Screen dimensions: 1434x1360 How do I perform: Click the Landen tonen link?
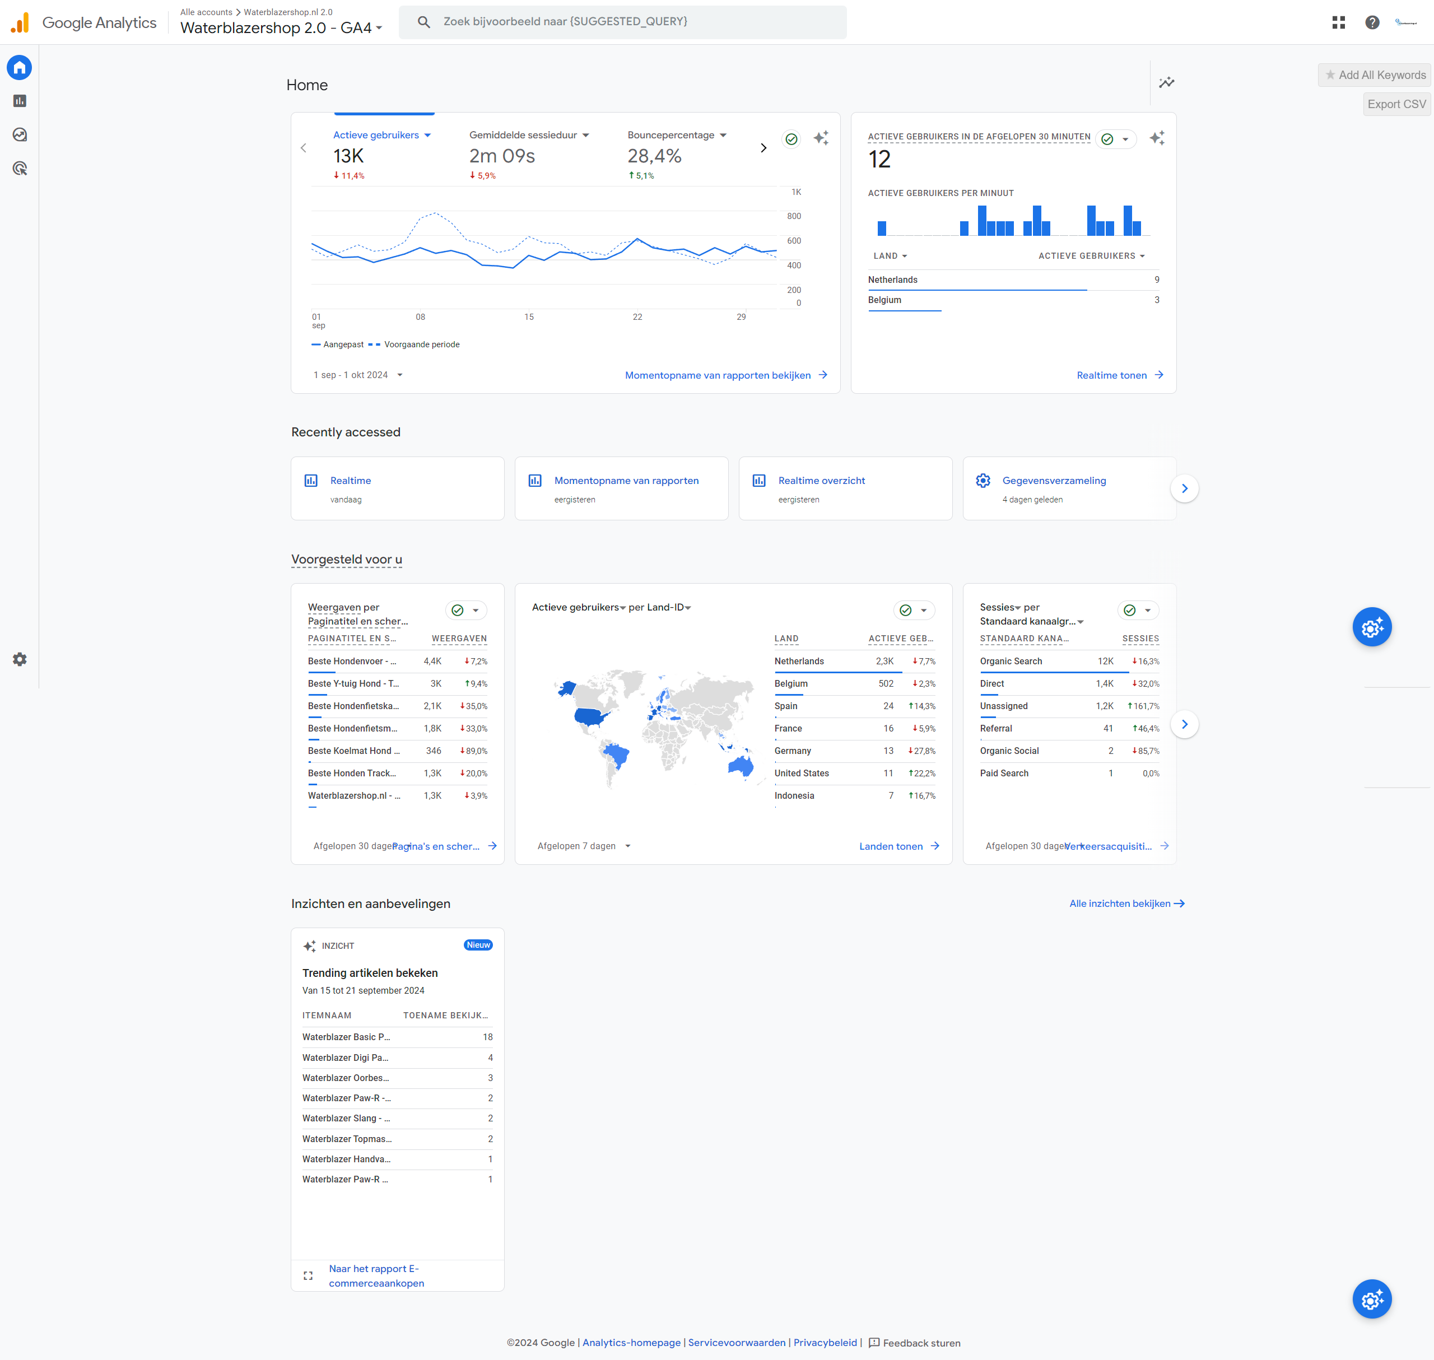(x=899, y=846)
